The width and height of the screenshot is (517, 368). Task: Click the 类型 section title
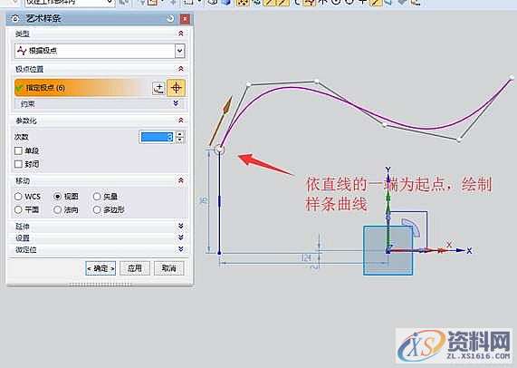[x=23, y=34]
